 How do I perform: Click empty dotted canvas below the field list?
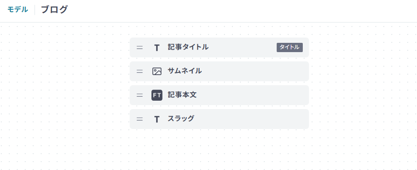click(x=219, y=150)
